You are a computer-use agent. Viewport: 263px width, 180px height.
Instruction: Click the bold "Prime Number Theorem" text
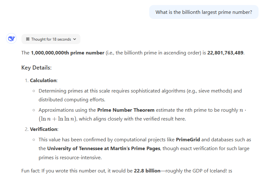click(x=126, y=110)
